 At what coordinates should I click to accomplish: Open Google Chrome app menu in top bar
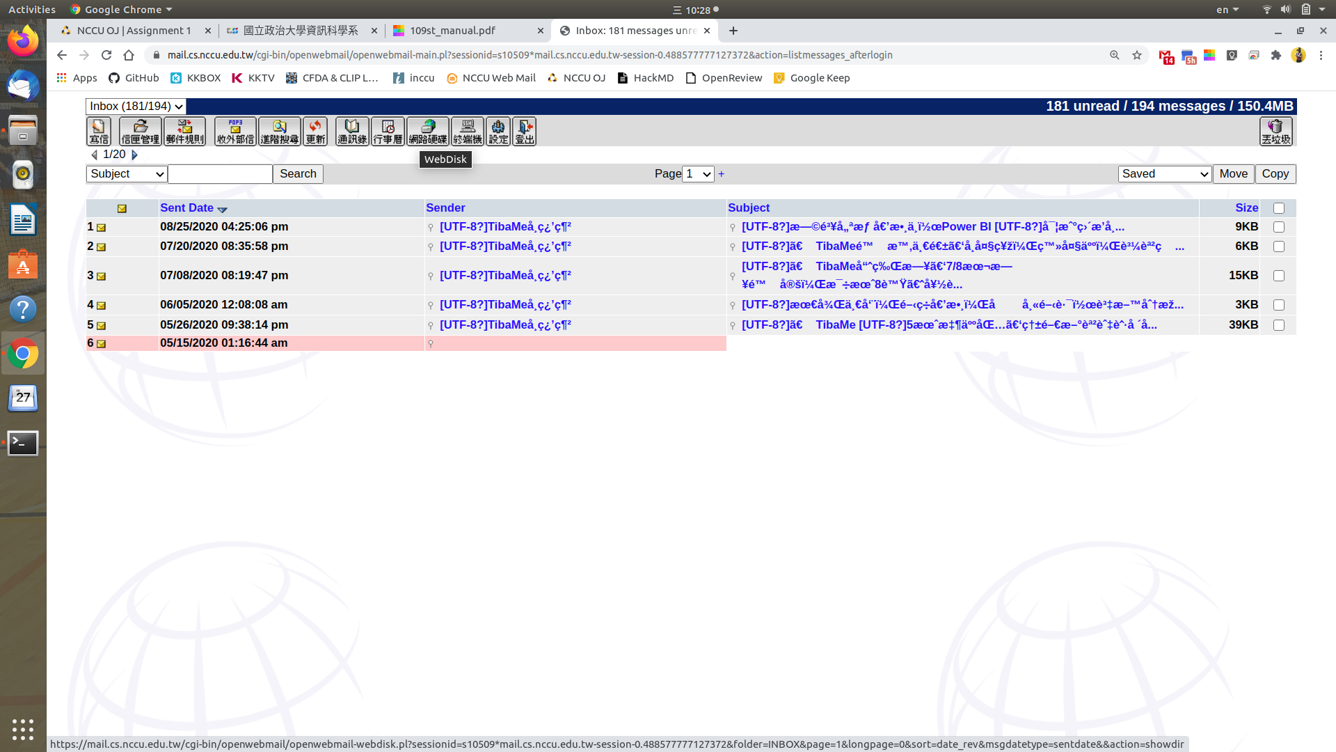coord(122,10)
